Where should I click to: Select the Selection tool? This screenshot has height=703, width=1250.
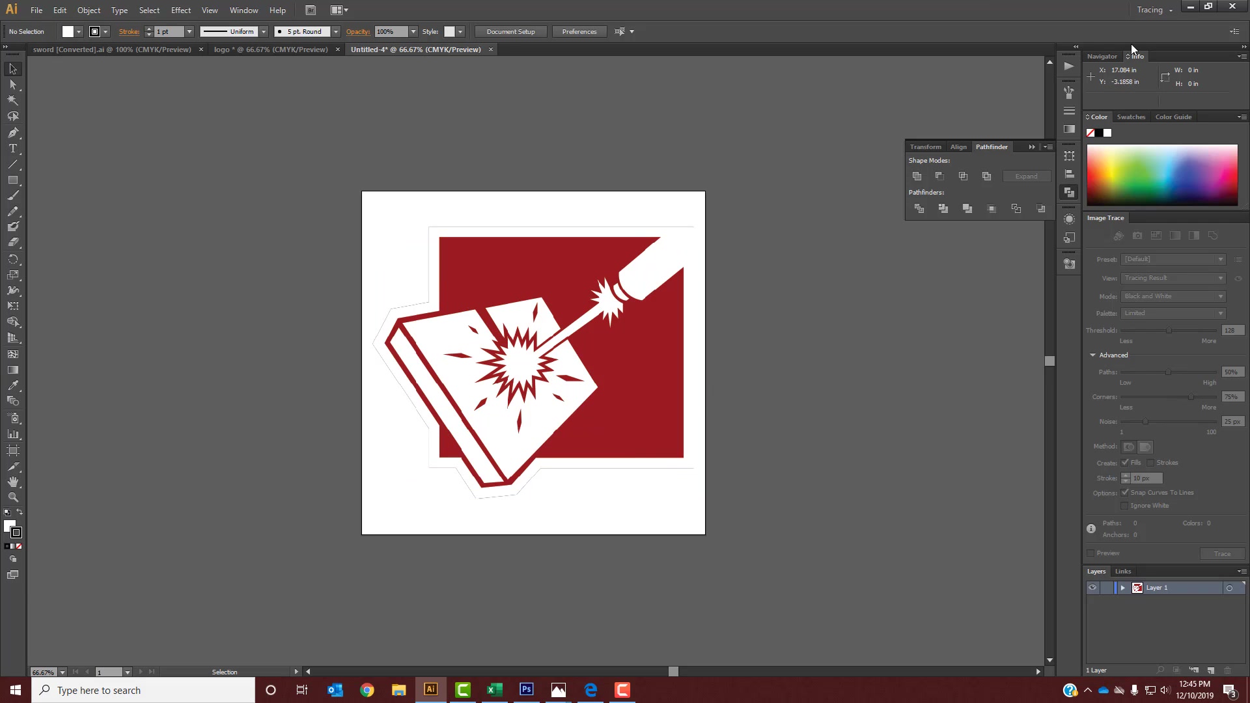13,68
